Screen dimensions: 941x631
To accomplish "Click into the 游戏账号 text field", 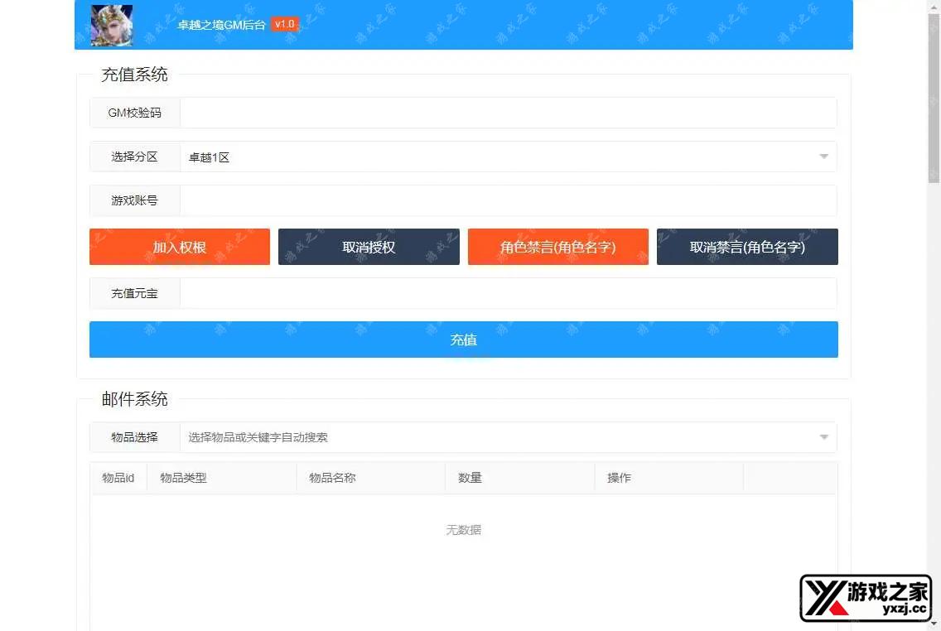I will pos(507,200).
